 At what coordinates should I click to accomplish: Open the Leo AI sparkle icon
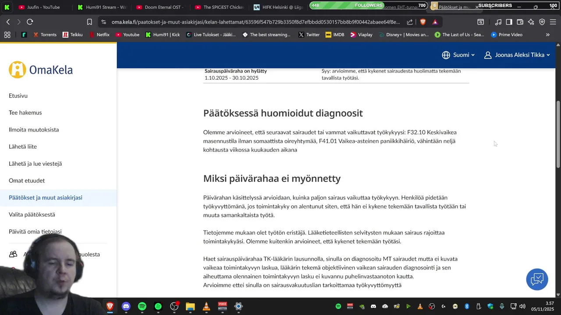coord(531,22)
